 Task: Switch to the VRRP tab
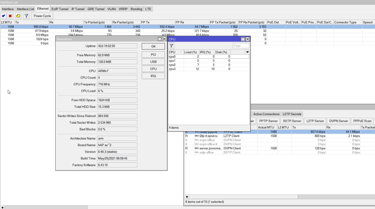[x=123, y=9]
